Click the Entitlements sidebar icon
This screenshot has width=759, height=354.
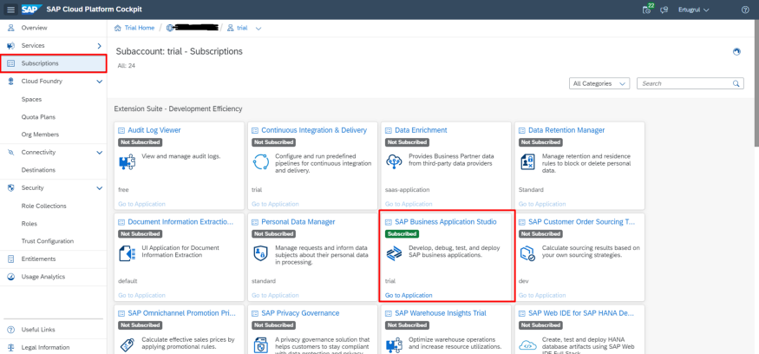10,259
